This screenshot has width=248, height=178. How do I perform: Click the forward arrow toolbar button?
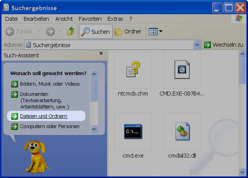50,31
